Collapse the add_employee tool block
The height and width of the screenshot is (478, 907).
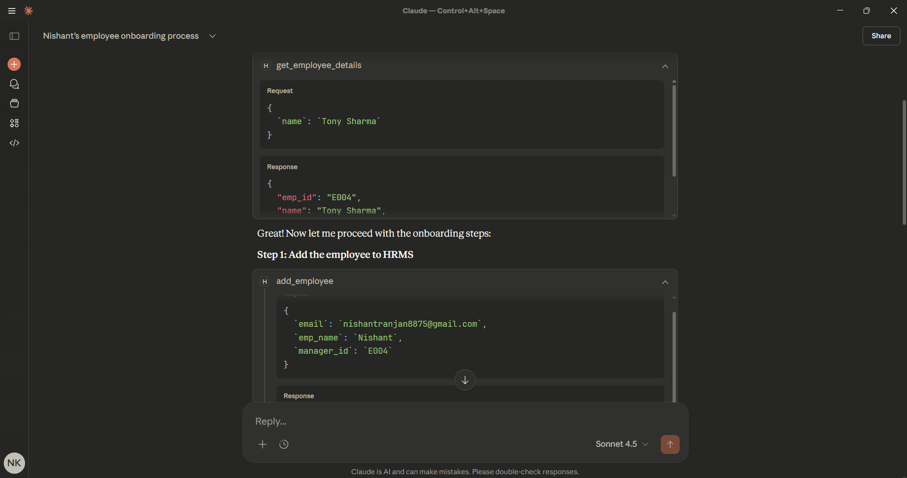tap(665, 282)
